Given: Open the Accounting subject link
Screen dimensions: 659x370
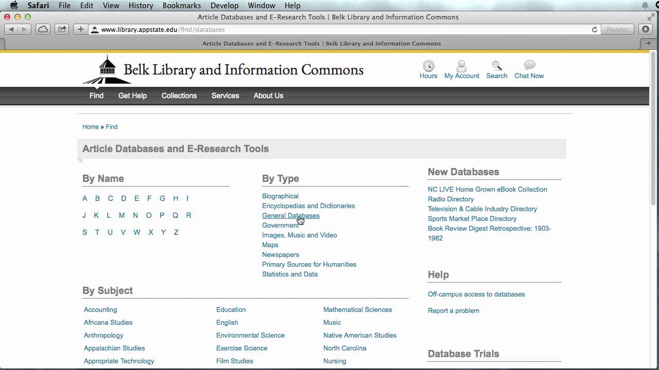Looking at the screenshot, I should (x=100, y=310).
